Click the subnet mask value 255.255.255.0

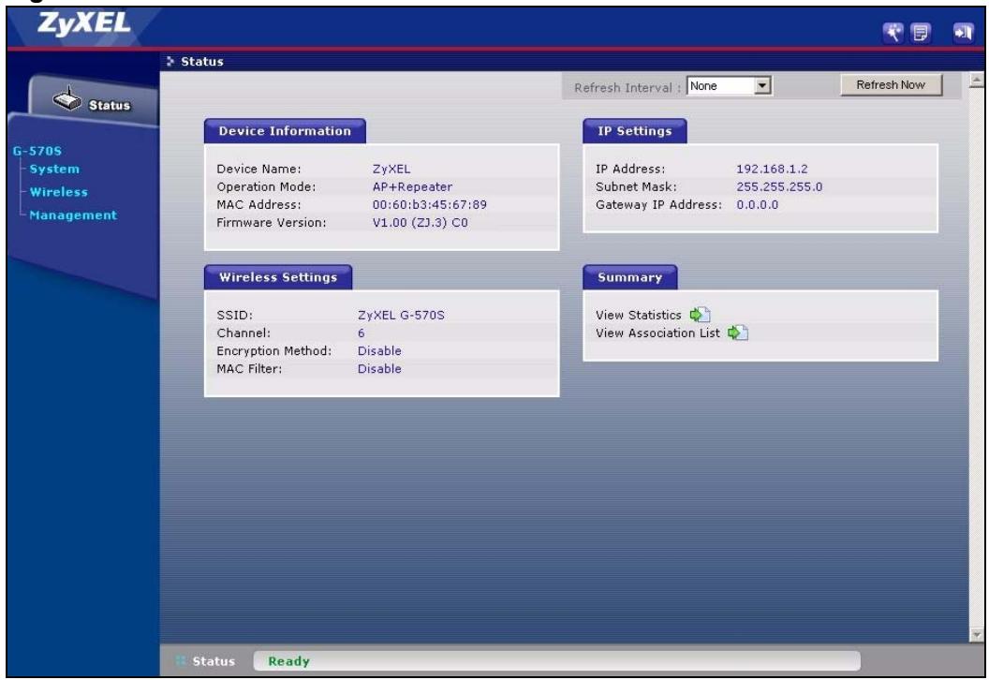tap(779, 186)
